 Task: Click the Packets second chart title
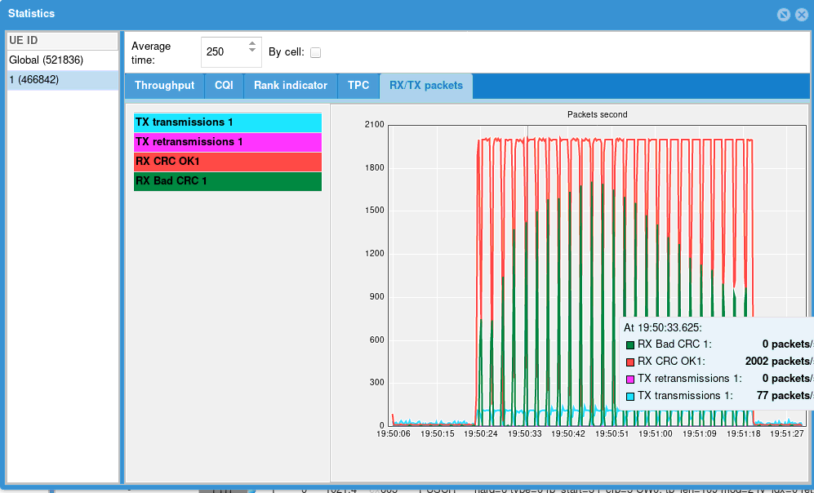click(x=597, y=114)
